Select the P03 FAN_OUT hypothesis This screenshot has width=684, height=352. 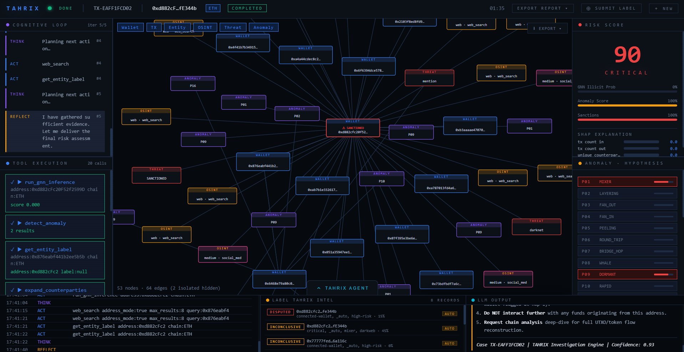[627, 205]
